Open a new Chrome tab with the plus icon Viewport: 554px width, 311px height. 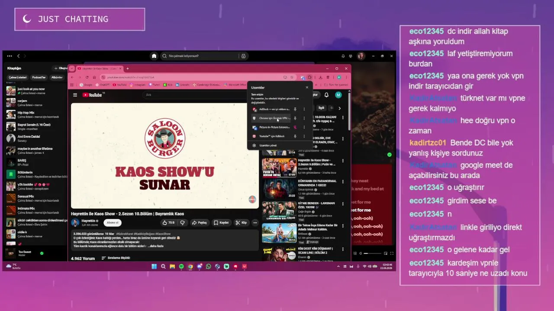coord(128,69)
